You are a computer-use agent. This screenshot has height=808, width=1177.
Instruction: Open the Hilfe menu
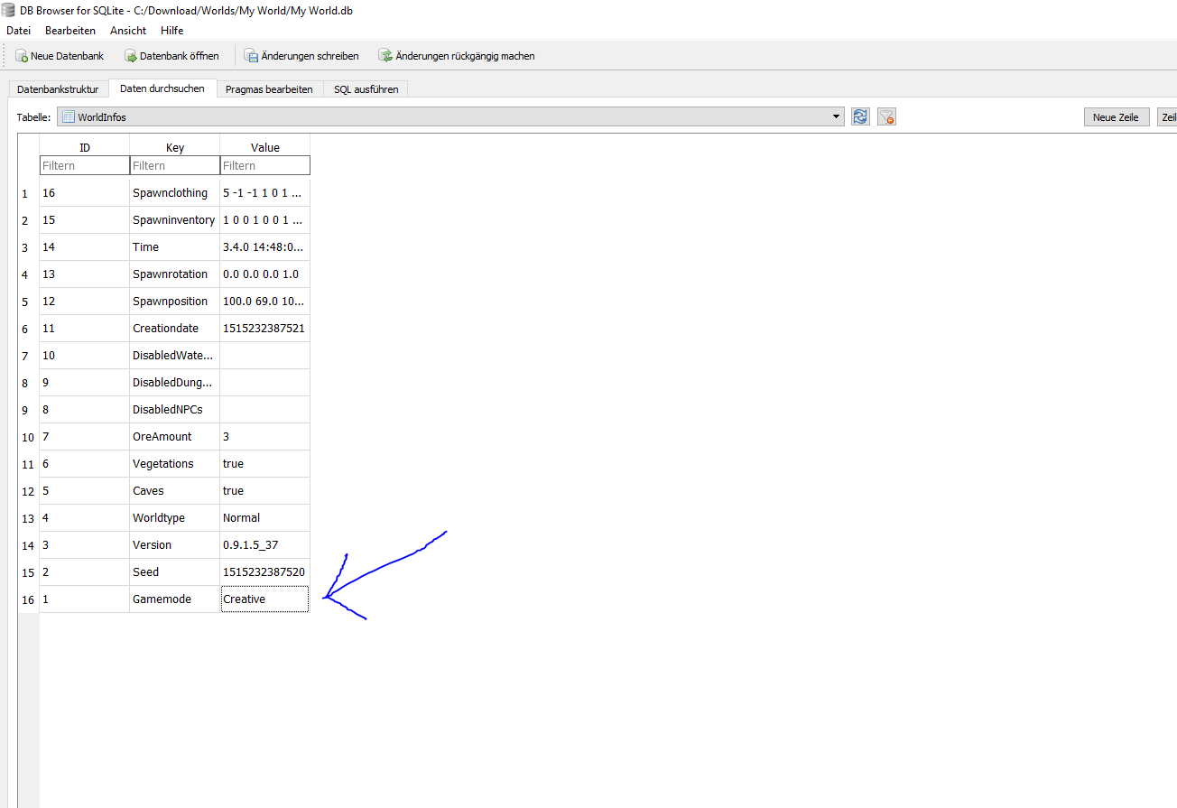point(171,31)
